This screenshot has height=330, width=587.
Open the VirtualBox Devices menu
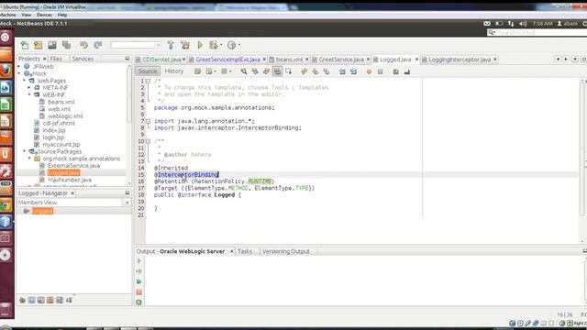44,15
